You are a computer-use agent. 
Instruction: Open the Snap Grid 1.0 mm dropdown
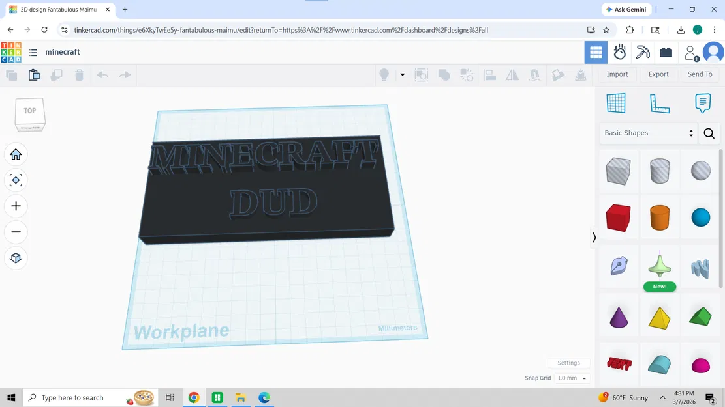tap(572, 378)
